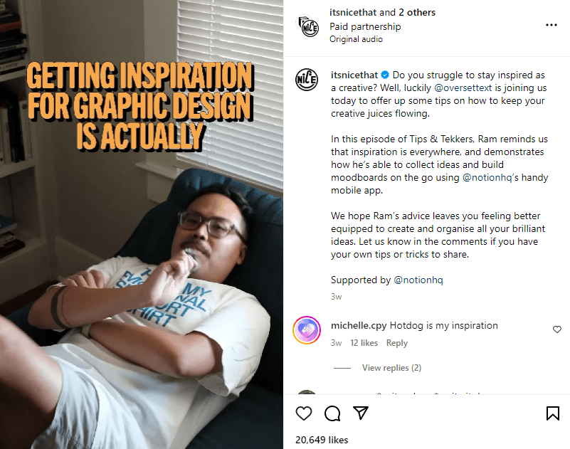Follow the Supported by @notionhq link
Image resolution: width=570 pixels, height=449 pixels.
pyautogui.click(x=418, y=280)
